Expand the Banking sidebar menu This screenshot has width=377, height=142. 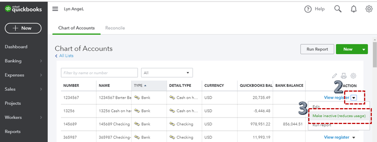click(23, 61)
